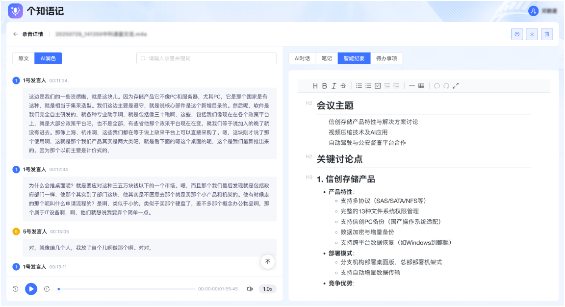This screenshot has width=565, height=307.
Task: Select the AI润色 transcript mode
Action: (x=48, y=58)
